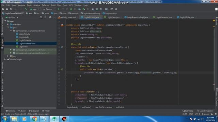The image size is (218, 122).
Task: Open the AVD Manager icon
Action: pos(97,9)
